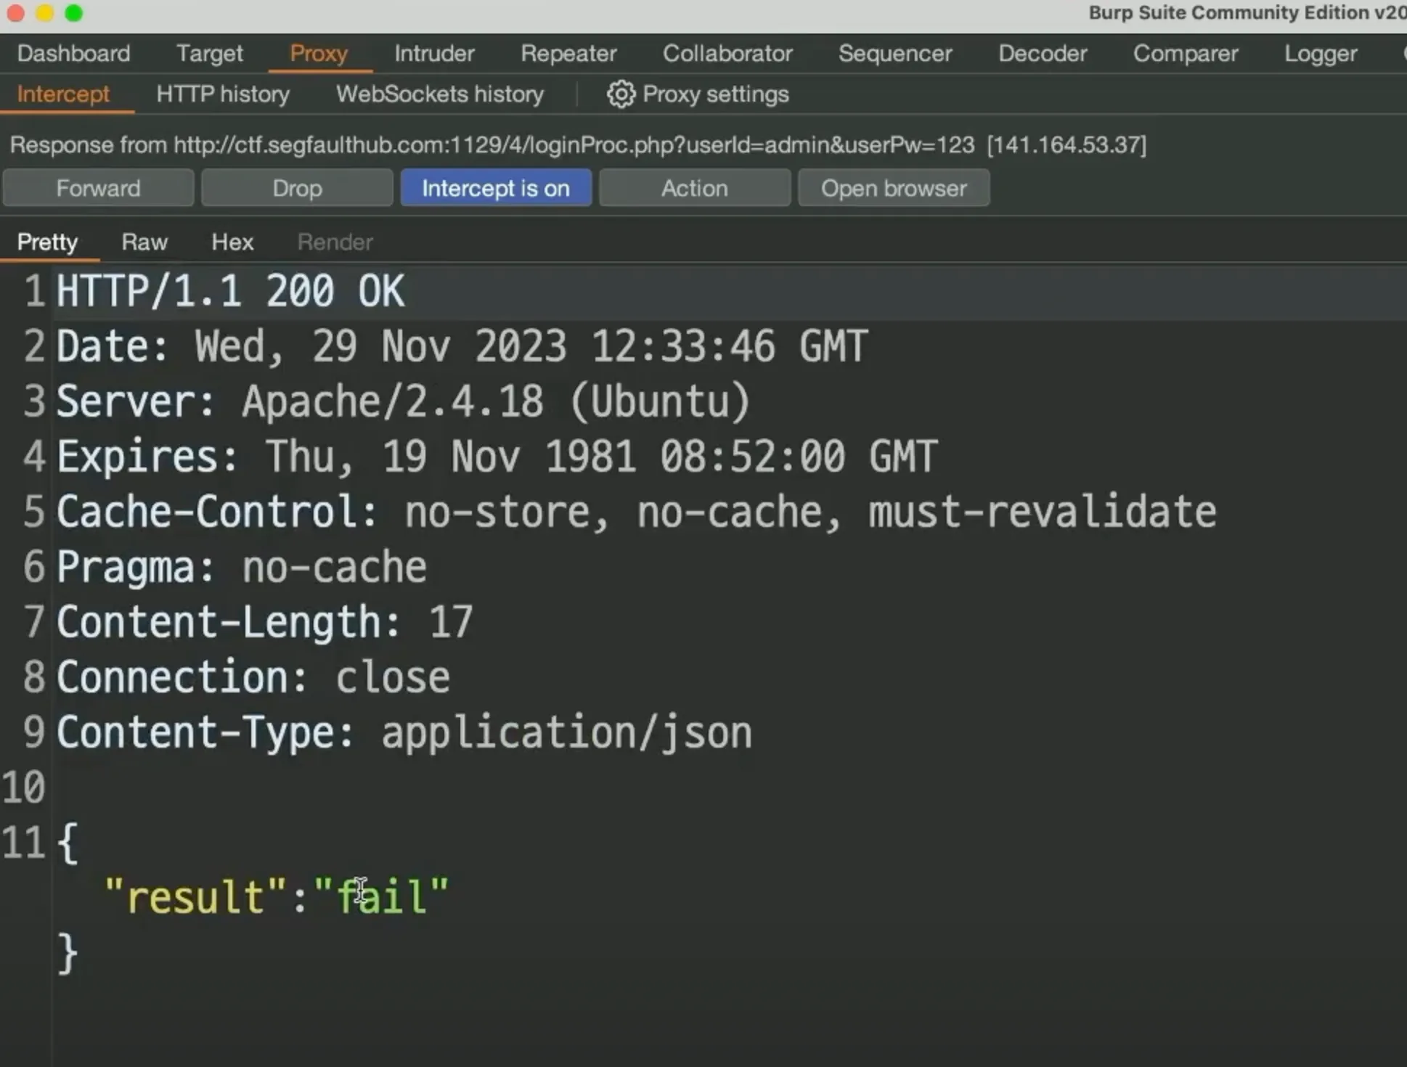
Task: Click the Forward button
Action: click(98, 189)
